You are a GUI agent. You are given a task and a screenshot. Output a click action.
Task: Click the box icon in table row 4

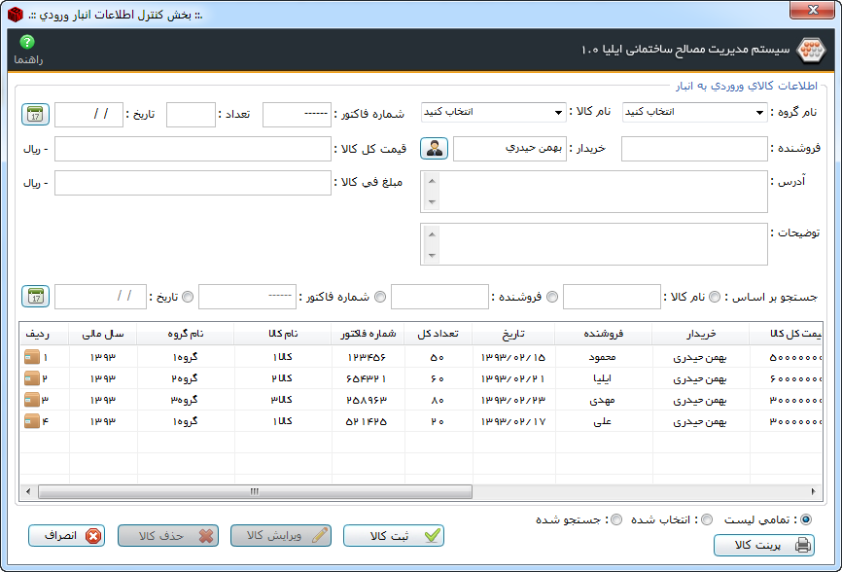[x=31, y=420]
